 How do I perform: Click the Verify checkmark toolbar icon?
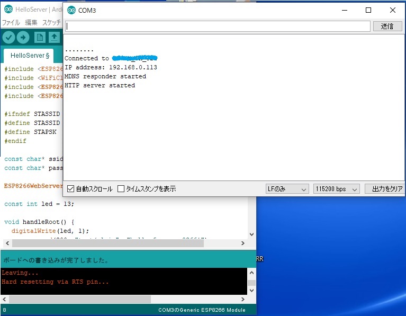click(8, 38)
